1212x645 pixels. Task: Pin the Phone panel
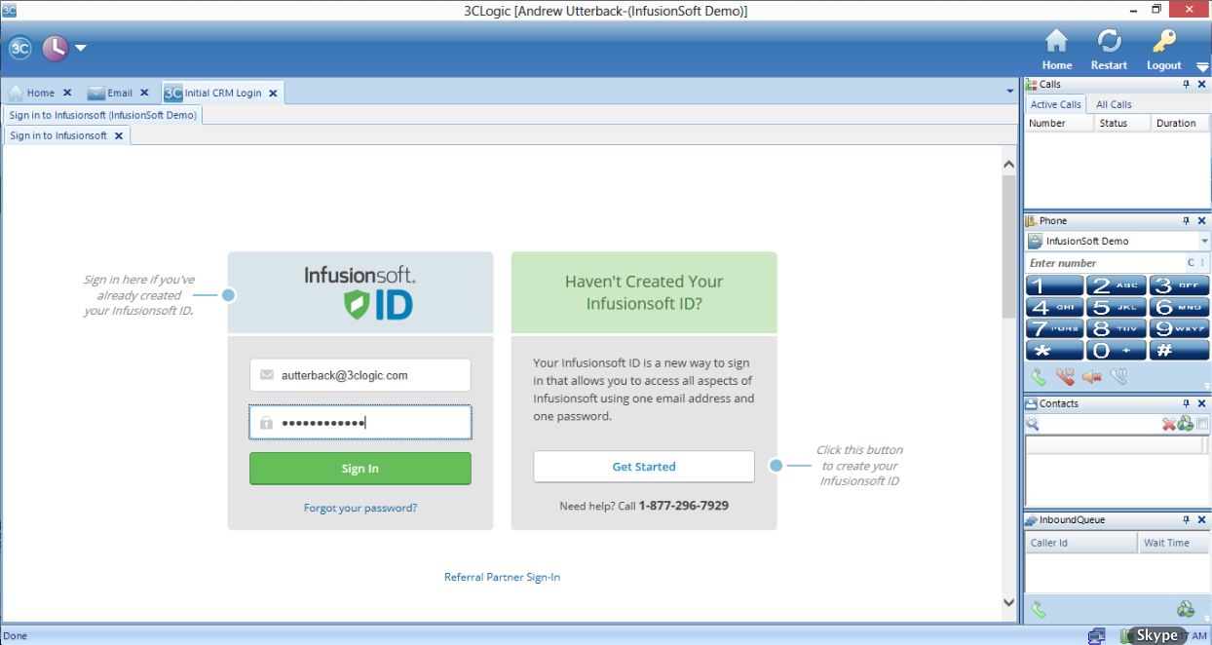[1186, 221]
